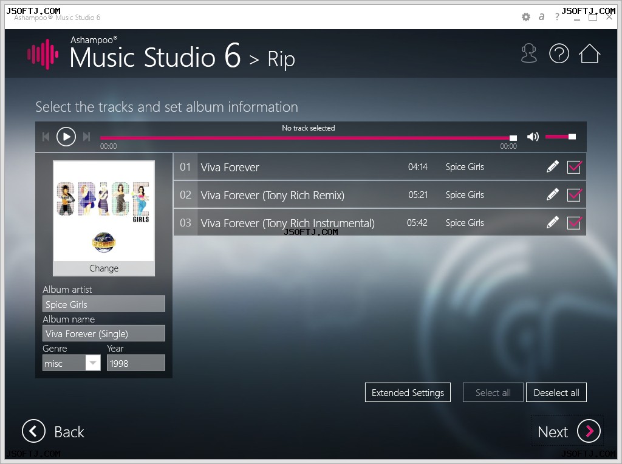Screen dimensions: 622x464
Task: Select 'Viva Forever (Tony Rich Remix)' title
Action: coord(273,195)
